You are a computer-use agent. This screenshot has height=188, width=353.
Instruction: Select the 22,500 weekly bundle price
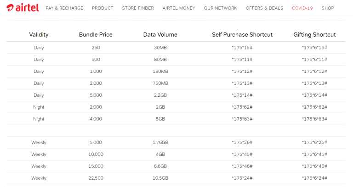pyautogui.click(x=96, y=178)
